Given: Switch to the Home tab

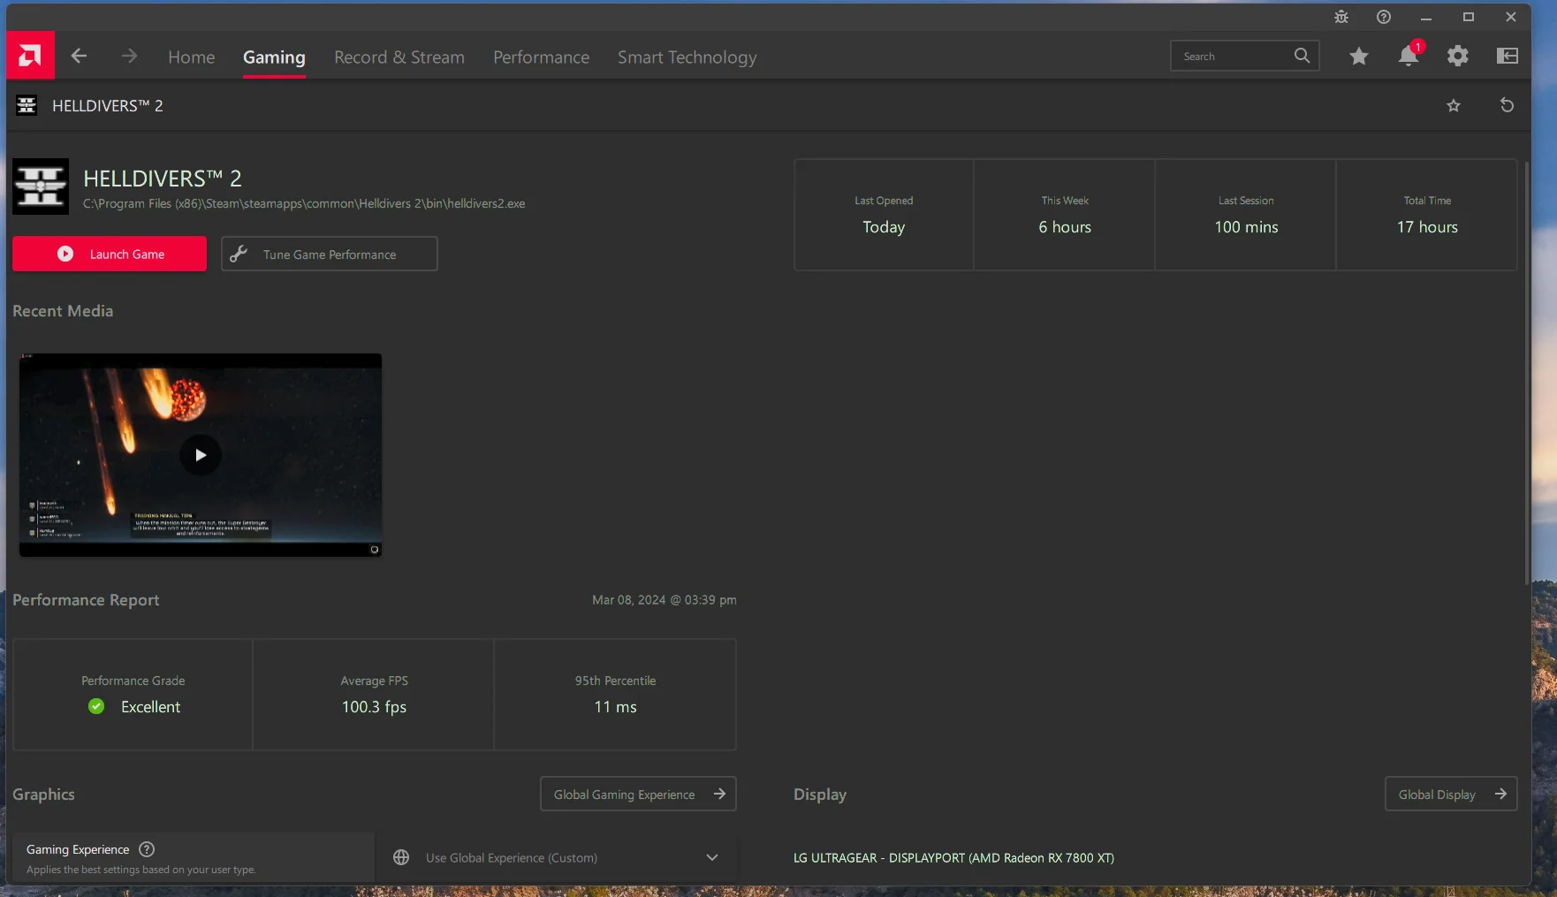Looking at the screenshot, I should click(x=192, y=57).
